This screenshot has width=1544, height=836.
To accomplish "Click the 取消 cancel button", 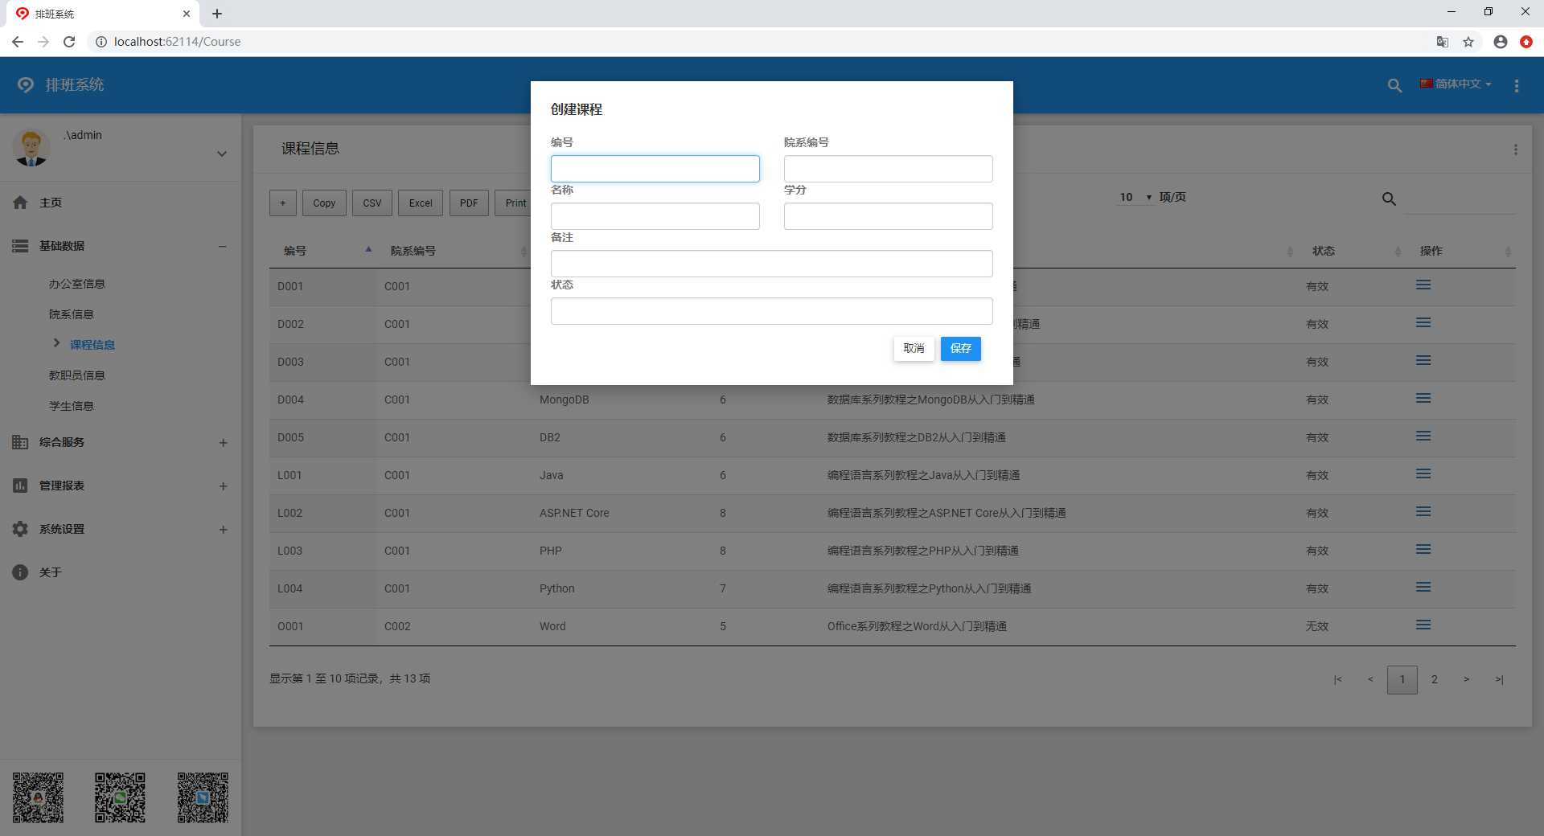I will 914,348.
